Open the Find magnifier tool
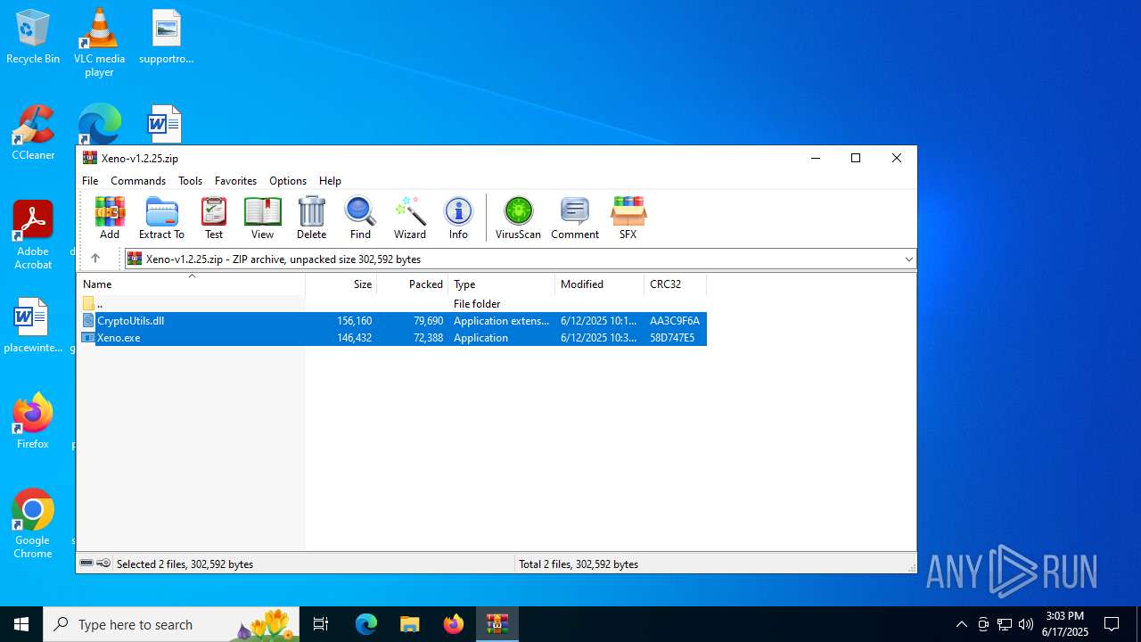 pyautogui.click(x=360, y=218)
